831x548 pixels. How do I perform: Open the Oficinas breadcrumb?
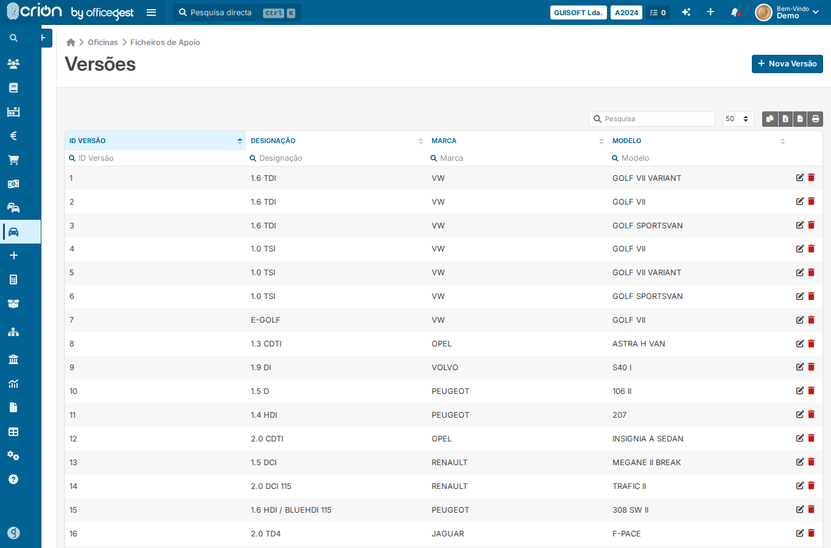tap(103, 42)
